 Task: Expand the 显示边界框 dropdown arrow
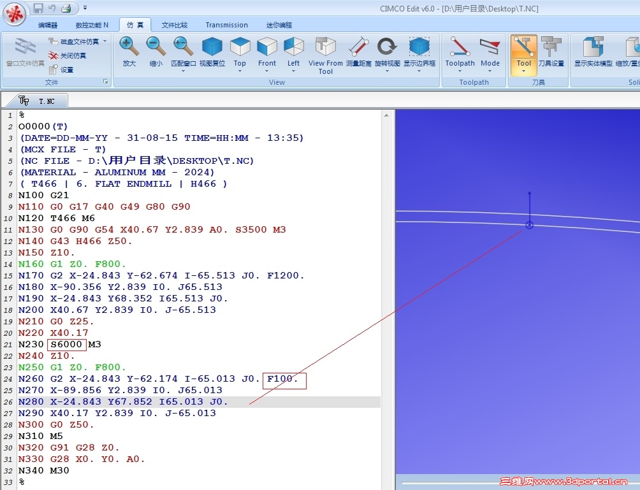[419, 71]
